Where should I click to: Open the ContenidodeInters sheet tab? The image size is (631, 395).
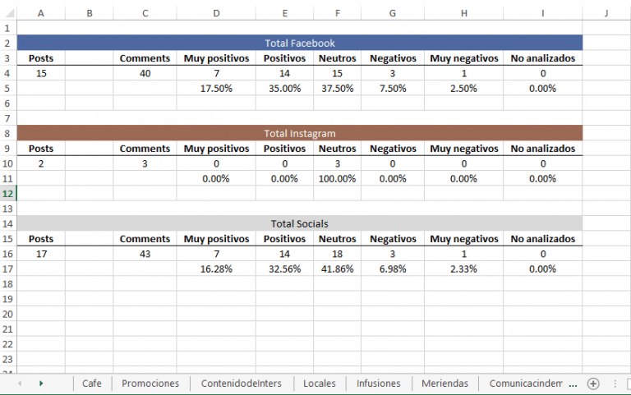(x=241, y=384)
